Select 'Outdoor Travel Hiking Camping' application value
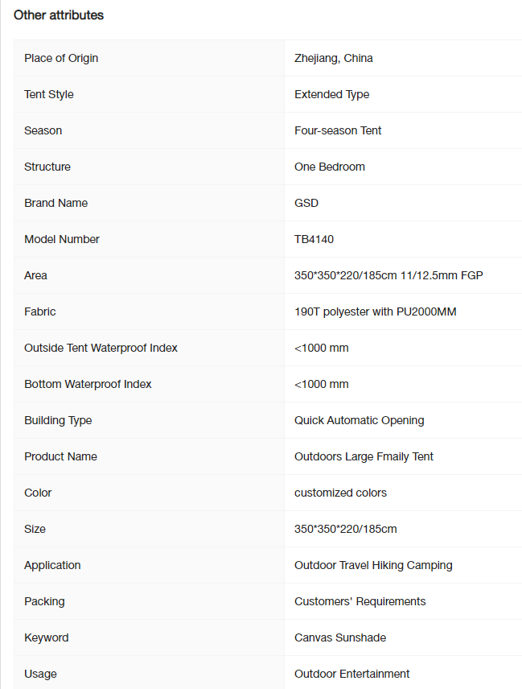522x689 pixels. coord(373,565)
